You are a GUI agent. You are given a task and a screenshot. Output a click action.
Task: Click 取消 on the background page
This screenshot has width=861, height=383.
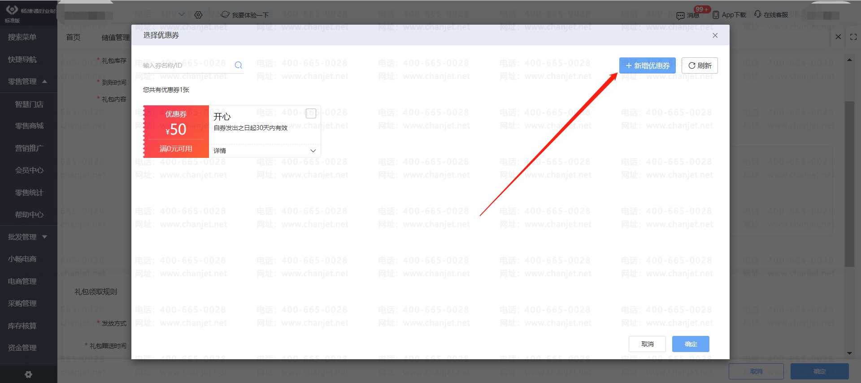(x=756, y=371)
